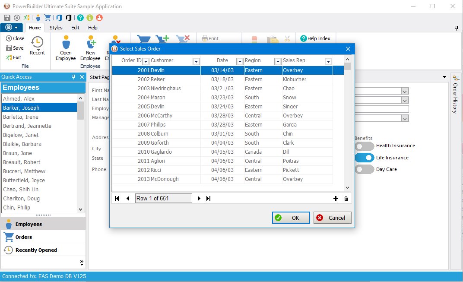This screenshot has height=282, width=463.
Task: Toggle the Day Care switch
Action: (x=365, y=169)
